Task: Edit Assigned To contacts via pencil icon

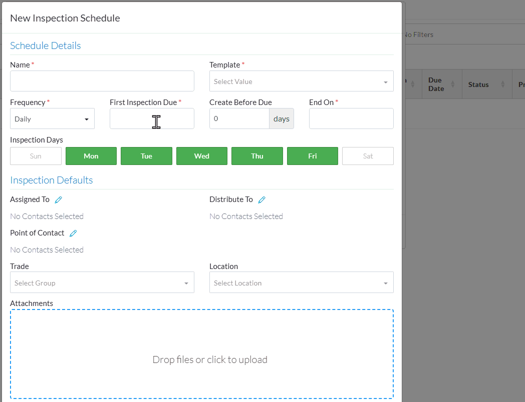Action: click(x=58, y=200)
